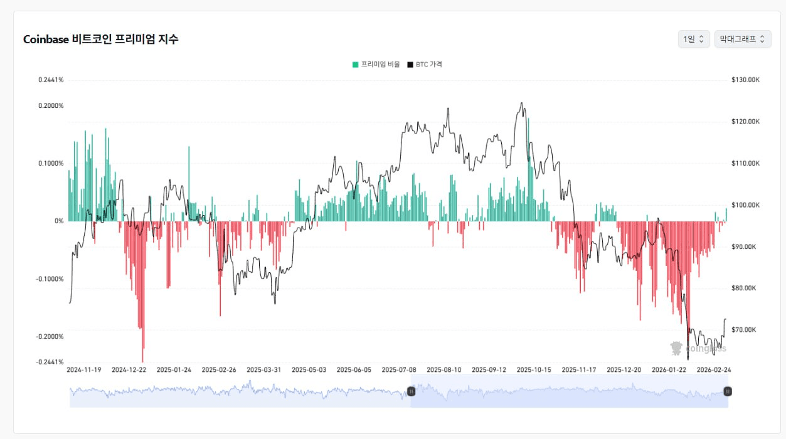Click the right range slider handle
The width and height of the screenshot is (786, 439).
click(x=728, y=391)
